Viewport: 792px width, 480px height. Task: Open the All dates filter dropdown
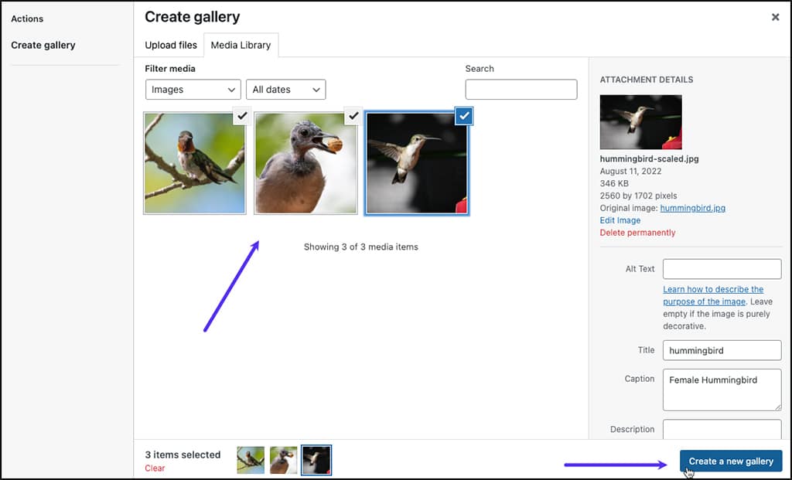click(x=285, y=89)
